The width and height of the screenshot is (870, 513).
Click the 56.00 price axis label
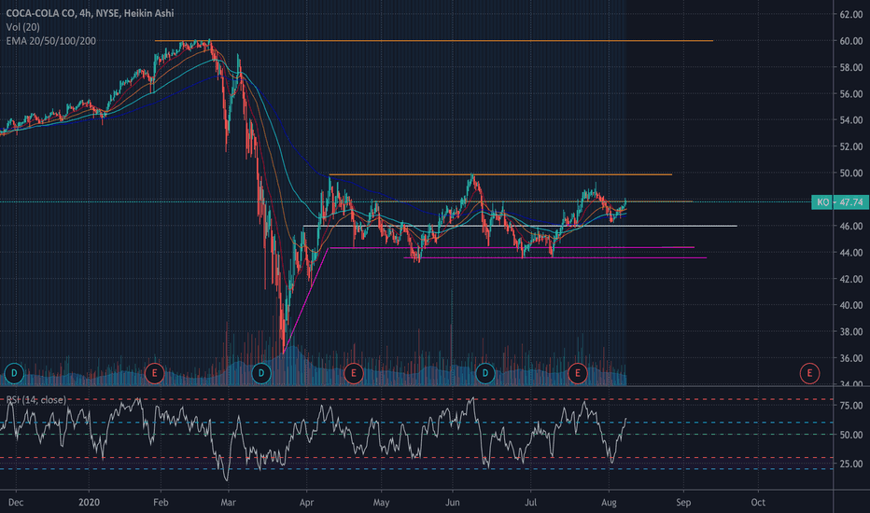pos(850,93)
